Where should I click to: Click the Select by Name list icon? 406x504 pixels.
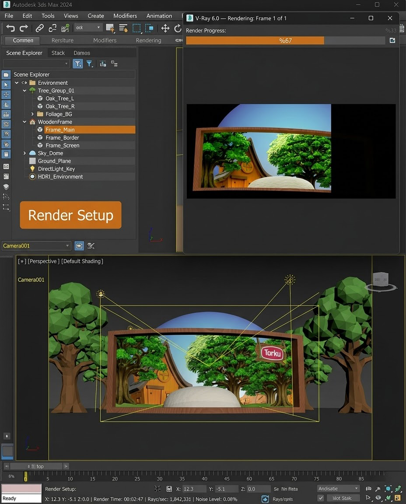(x=123, y=28)
